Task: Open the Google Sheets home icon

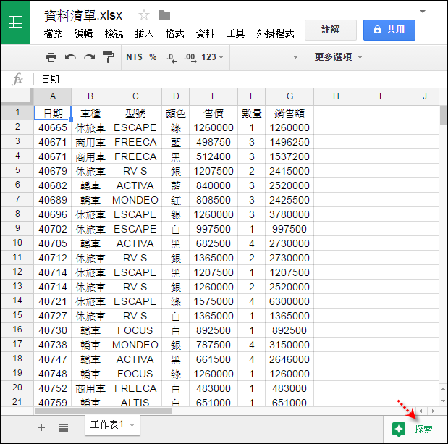Action: [15, 22]
